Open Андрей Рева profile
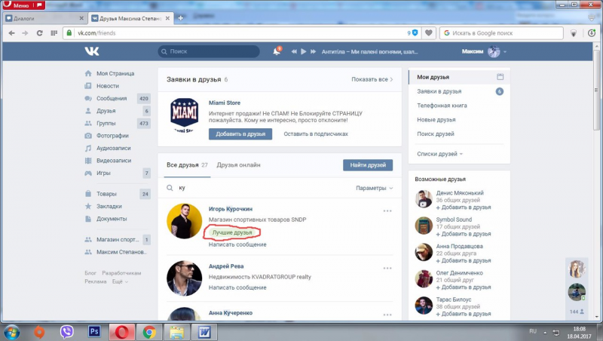Viewport: 603px width, 341px height. [x=225, y=266]
